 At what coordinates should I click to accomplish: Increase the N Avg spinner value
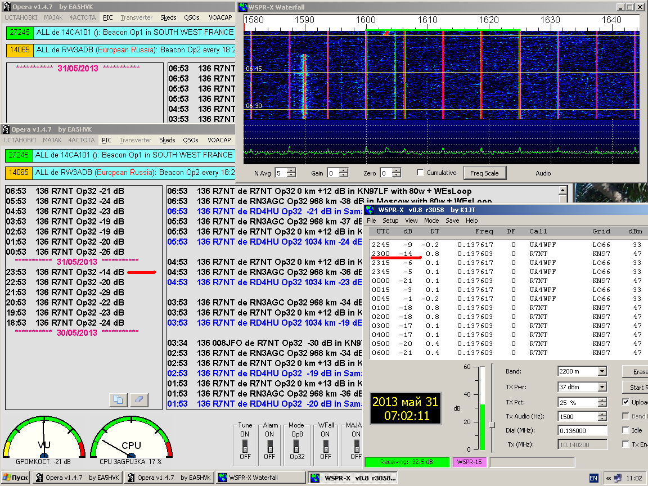click(292, 170)
